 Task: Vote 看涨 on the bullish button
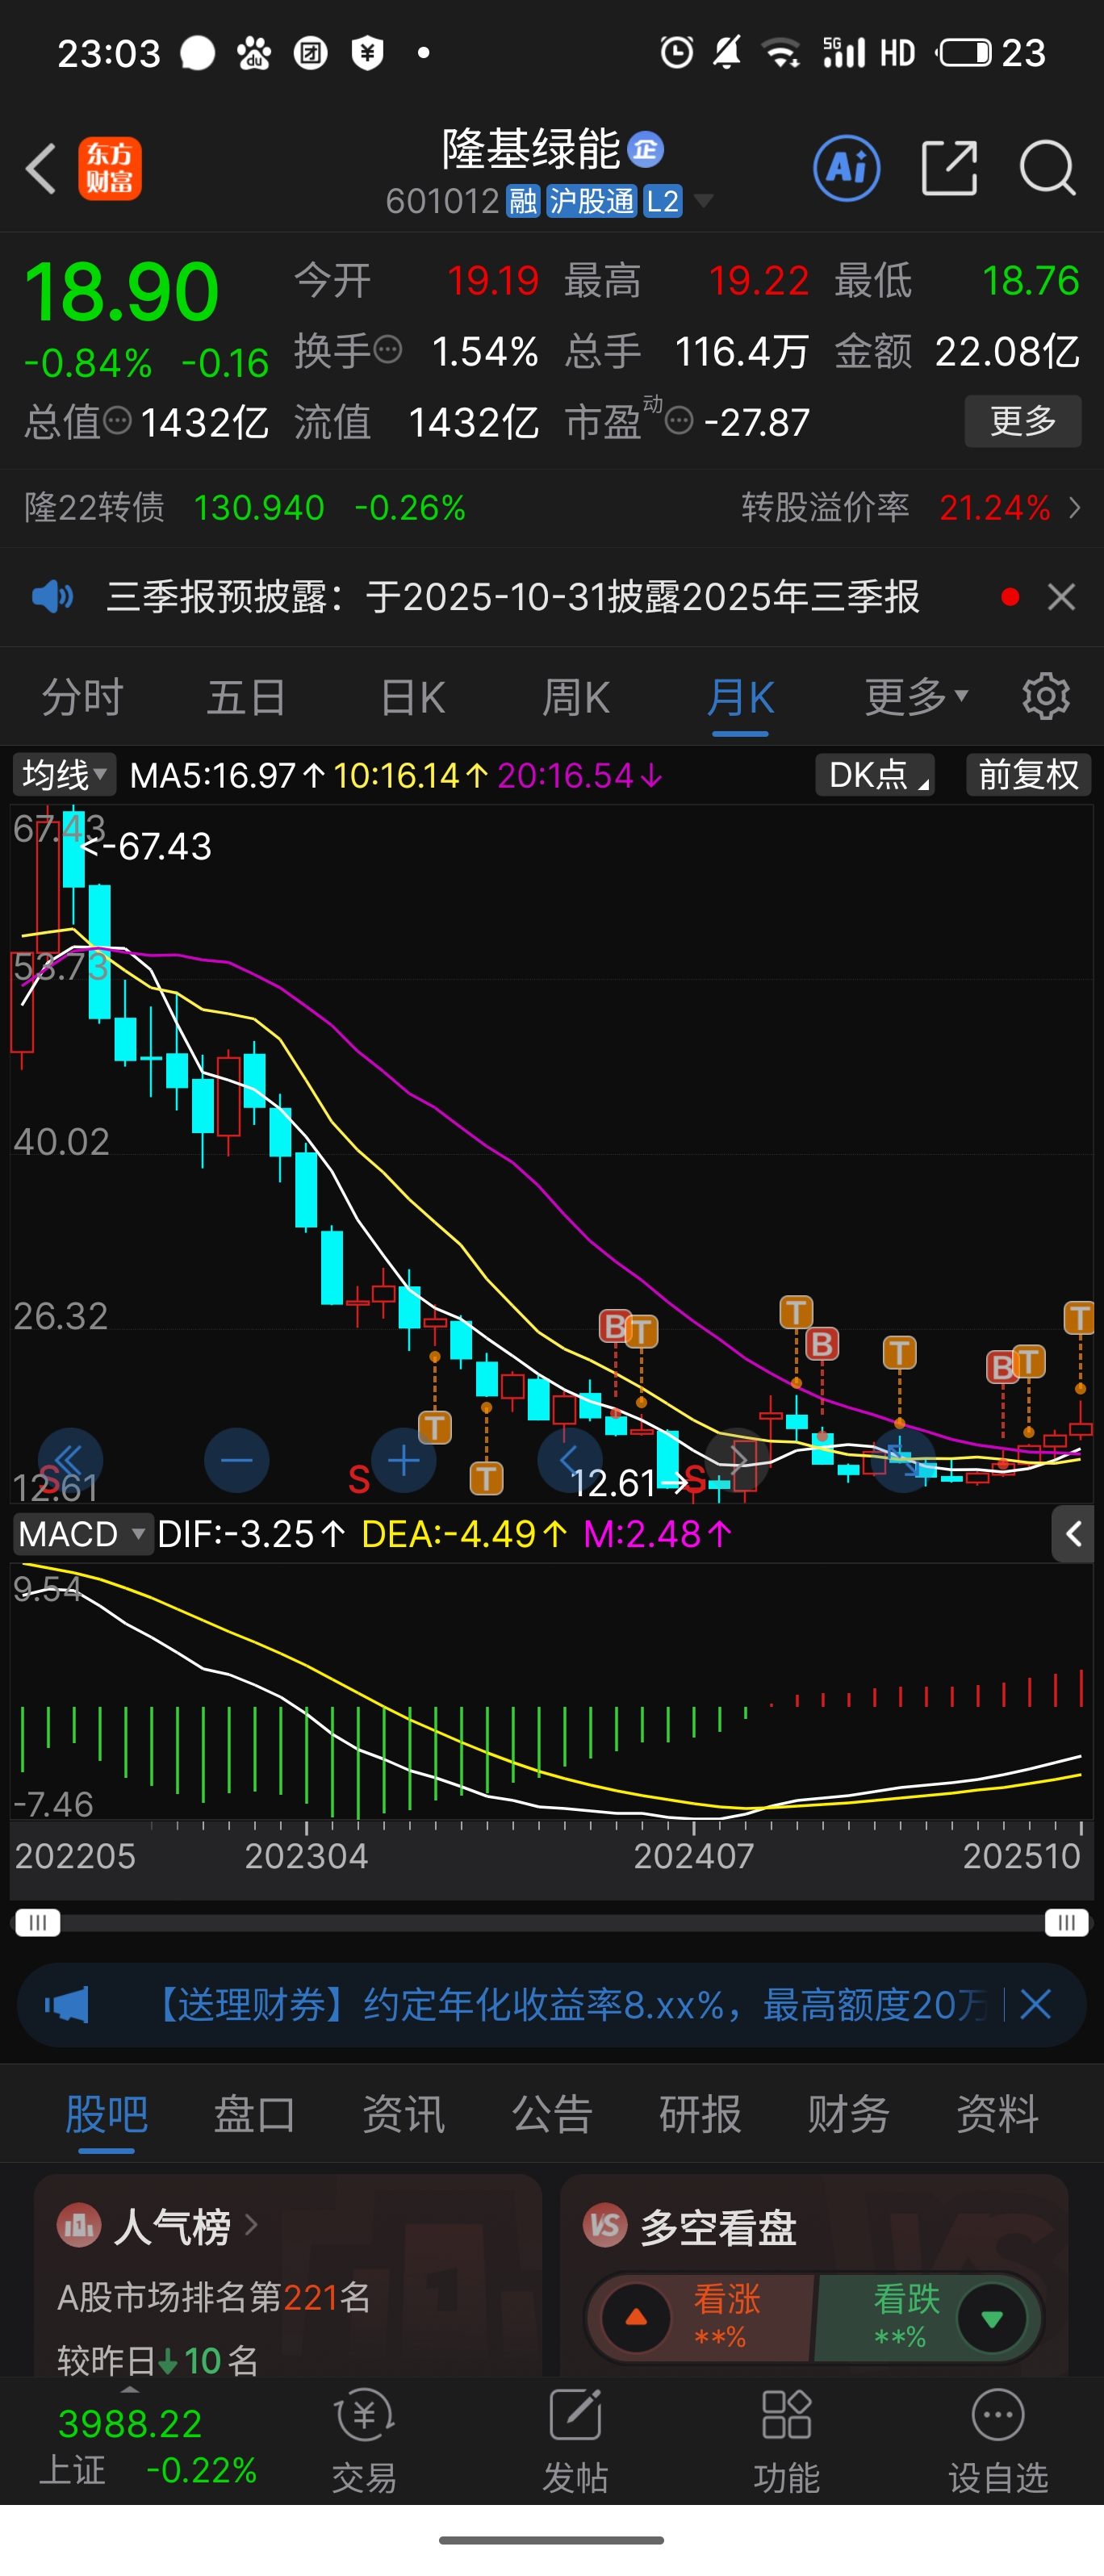click(700, 2317)
